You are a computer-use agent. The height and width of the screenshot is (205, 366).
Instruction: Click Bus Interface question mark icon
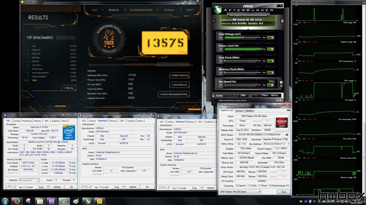click(288, 144)
